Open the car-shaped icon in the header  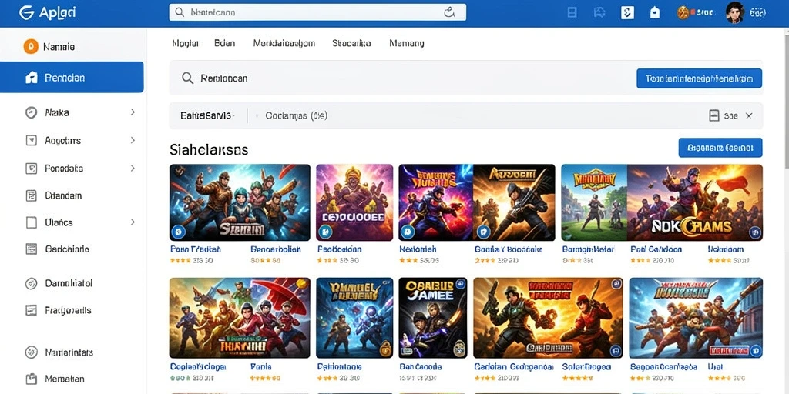(599, 12)
